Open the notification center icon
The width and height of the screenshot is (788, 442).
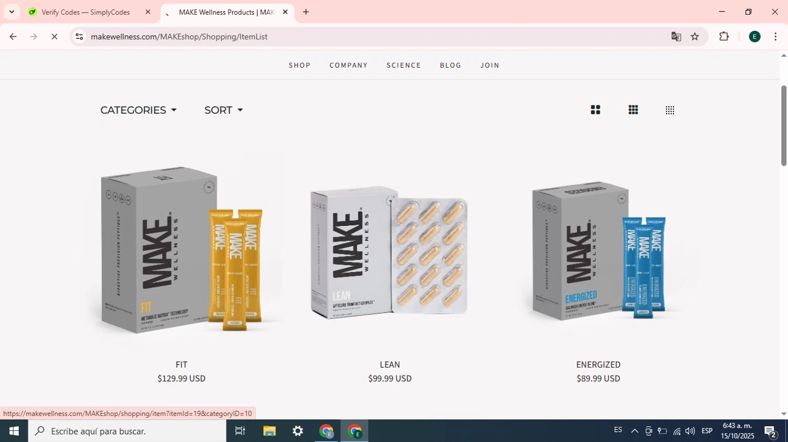(771, 432)
